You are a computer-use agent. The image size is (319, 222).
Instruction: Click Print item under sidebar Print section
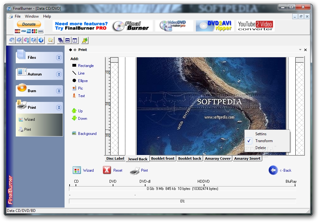25,129
